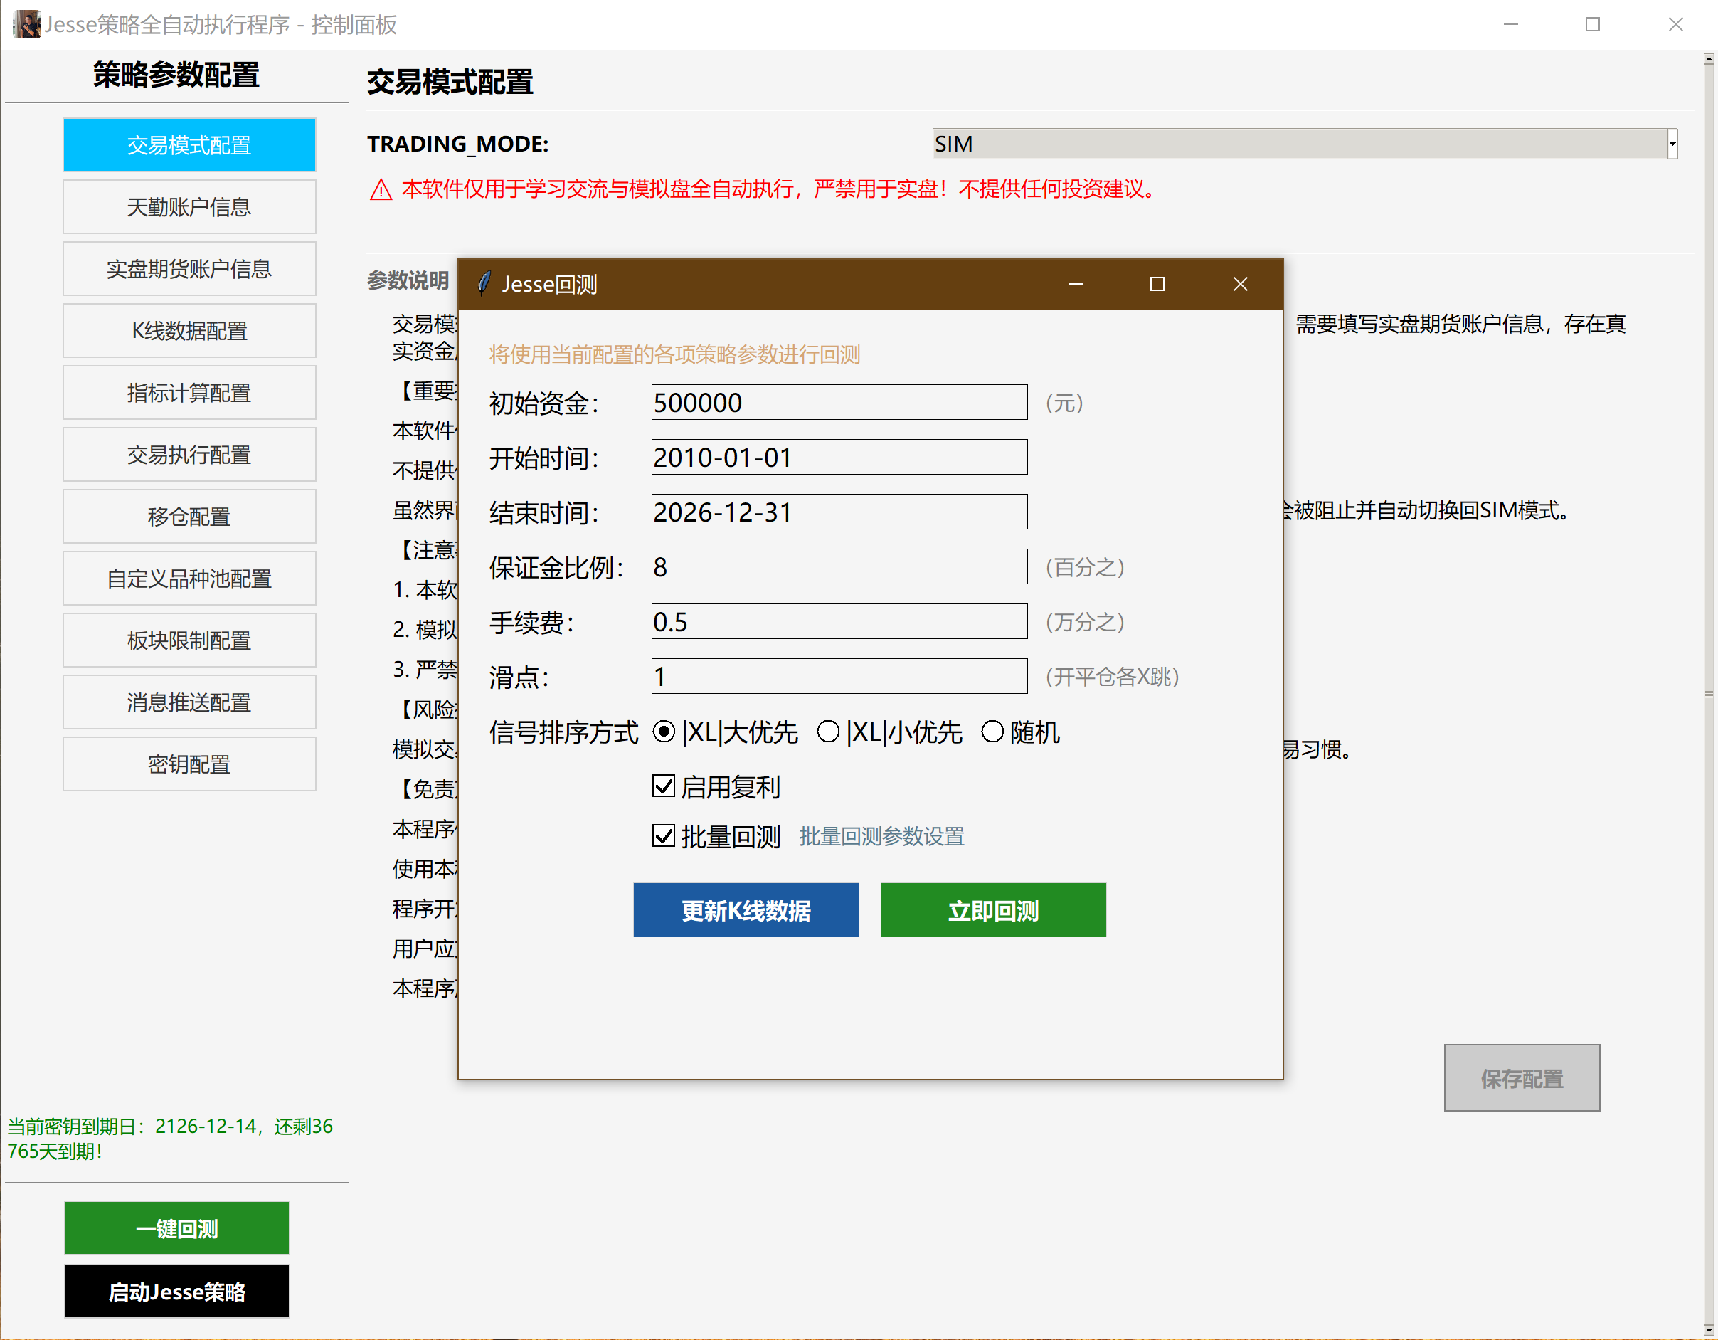Image resolution: width=1718 pixels, height=1340 pixels.
Task: Select the 随机 signal ordering radio button
Action: 992,732
